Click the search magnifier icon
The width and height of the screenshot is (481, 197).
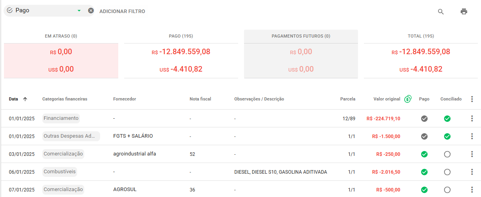point(441,11)
